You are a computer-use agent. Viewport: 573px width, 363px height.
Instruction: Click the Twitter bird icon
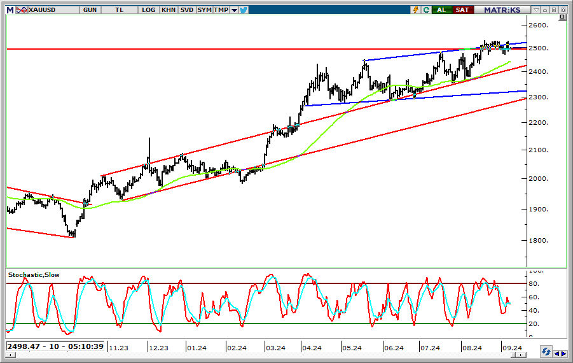coord(244,10)
